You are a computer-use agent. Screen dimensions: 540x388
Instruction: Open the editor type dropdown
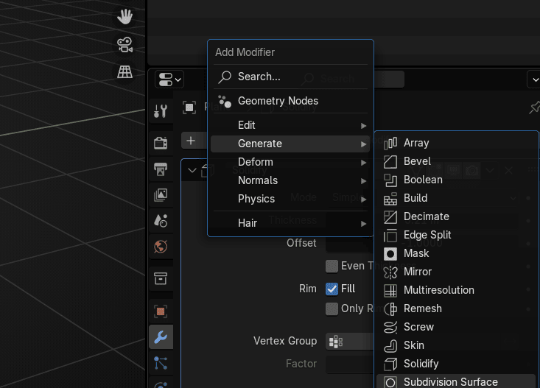[x=169, y=80]
